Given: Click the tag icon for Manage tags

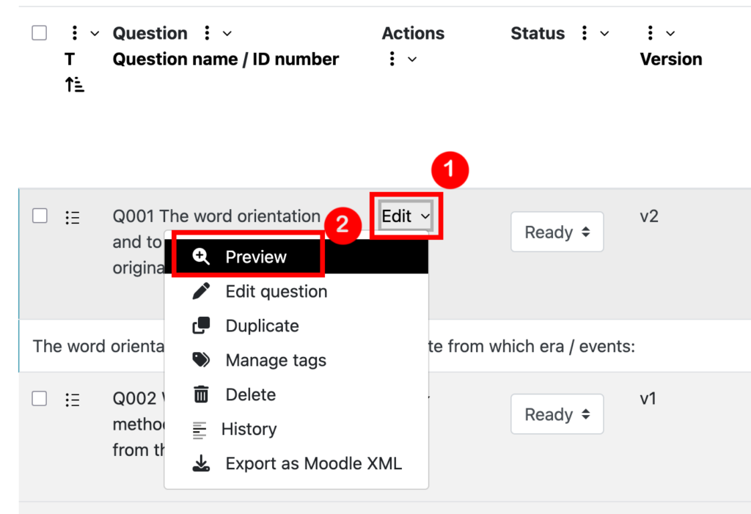Looking at the screenshot, I should 201,360.
